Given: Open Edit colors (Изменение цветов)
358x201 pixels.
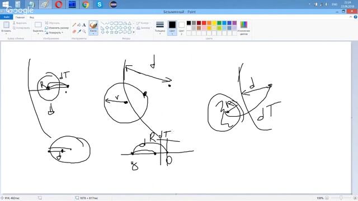Looking at the screenshot, I should pos(244,28).
